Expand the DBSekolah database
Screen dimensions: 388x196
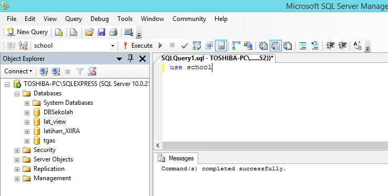point(27,113)
